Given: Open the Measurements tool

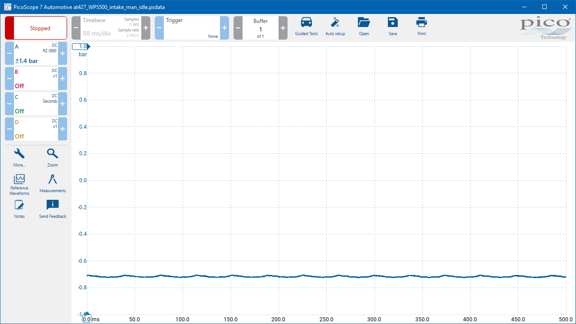Looking at the screenshot, I should pos(53,183).
